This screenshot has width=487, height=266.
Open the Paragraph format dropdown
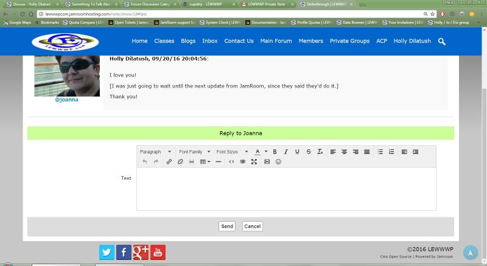click(154, 152)
